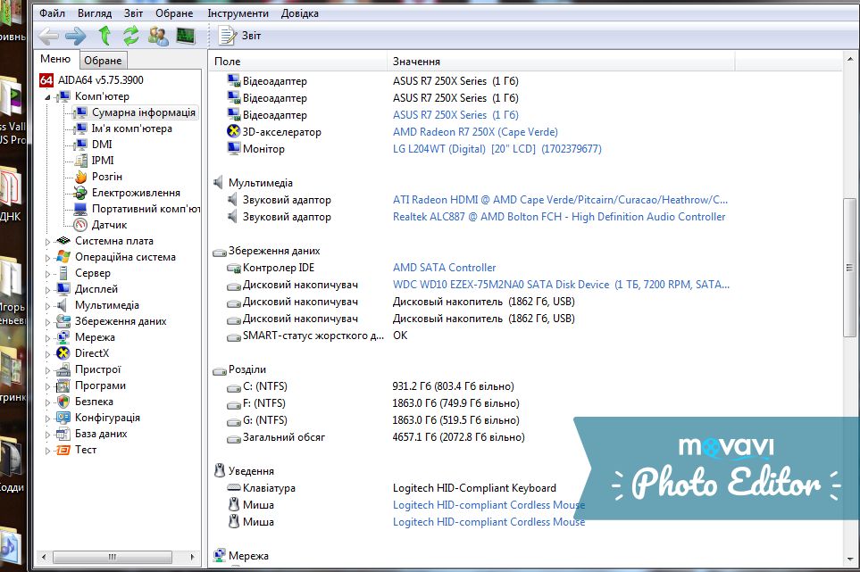Click the Уведення section mouse icon

point(220,470)
